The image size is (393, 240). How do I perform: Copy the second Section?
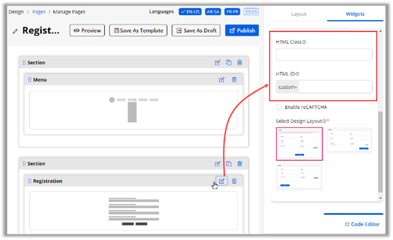(229, 164)
